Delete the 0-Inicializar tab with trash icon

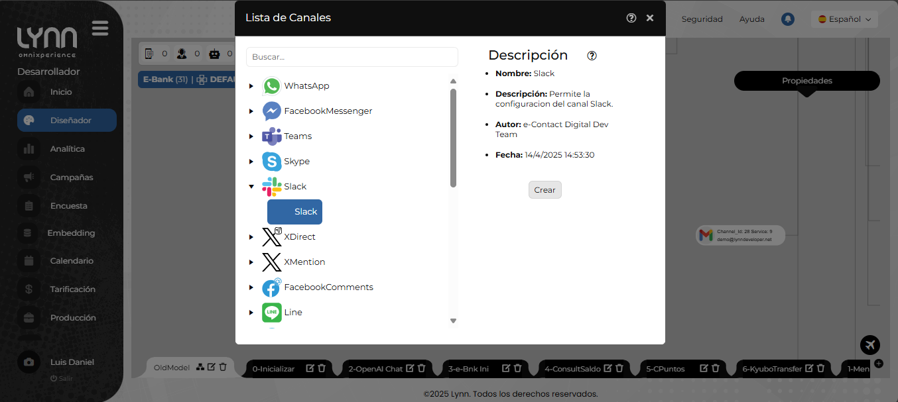tap(322, 368)
